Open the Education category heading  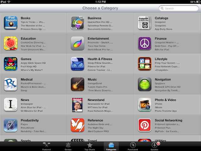point(28,38)
